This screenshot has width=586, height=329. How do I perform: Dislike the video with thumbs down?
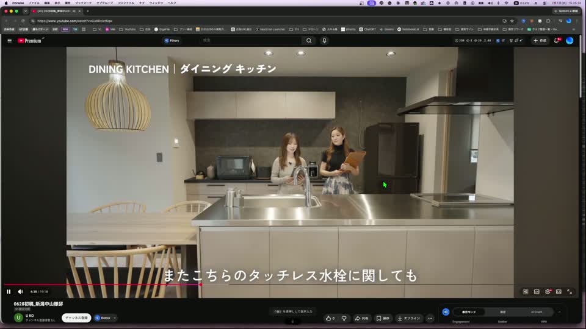tap(344, 318)
